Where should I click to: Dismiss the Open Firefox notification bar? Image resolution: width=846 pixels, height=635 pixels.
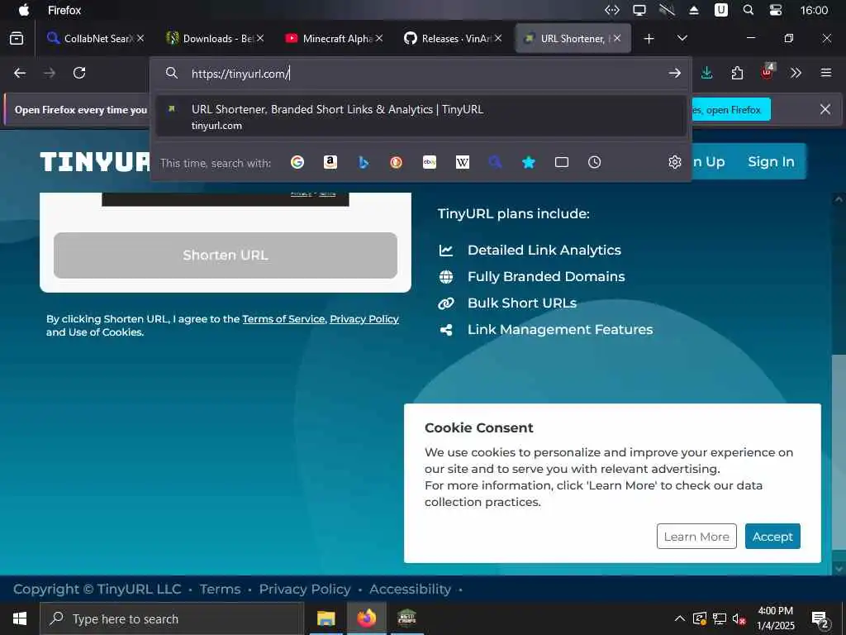coord(825,109)
